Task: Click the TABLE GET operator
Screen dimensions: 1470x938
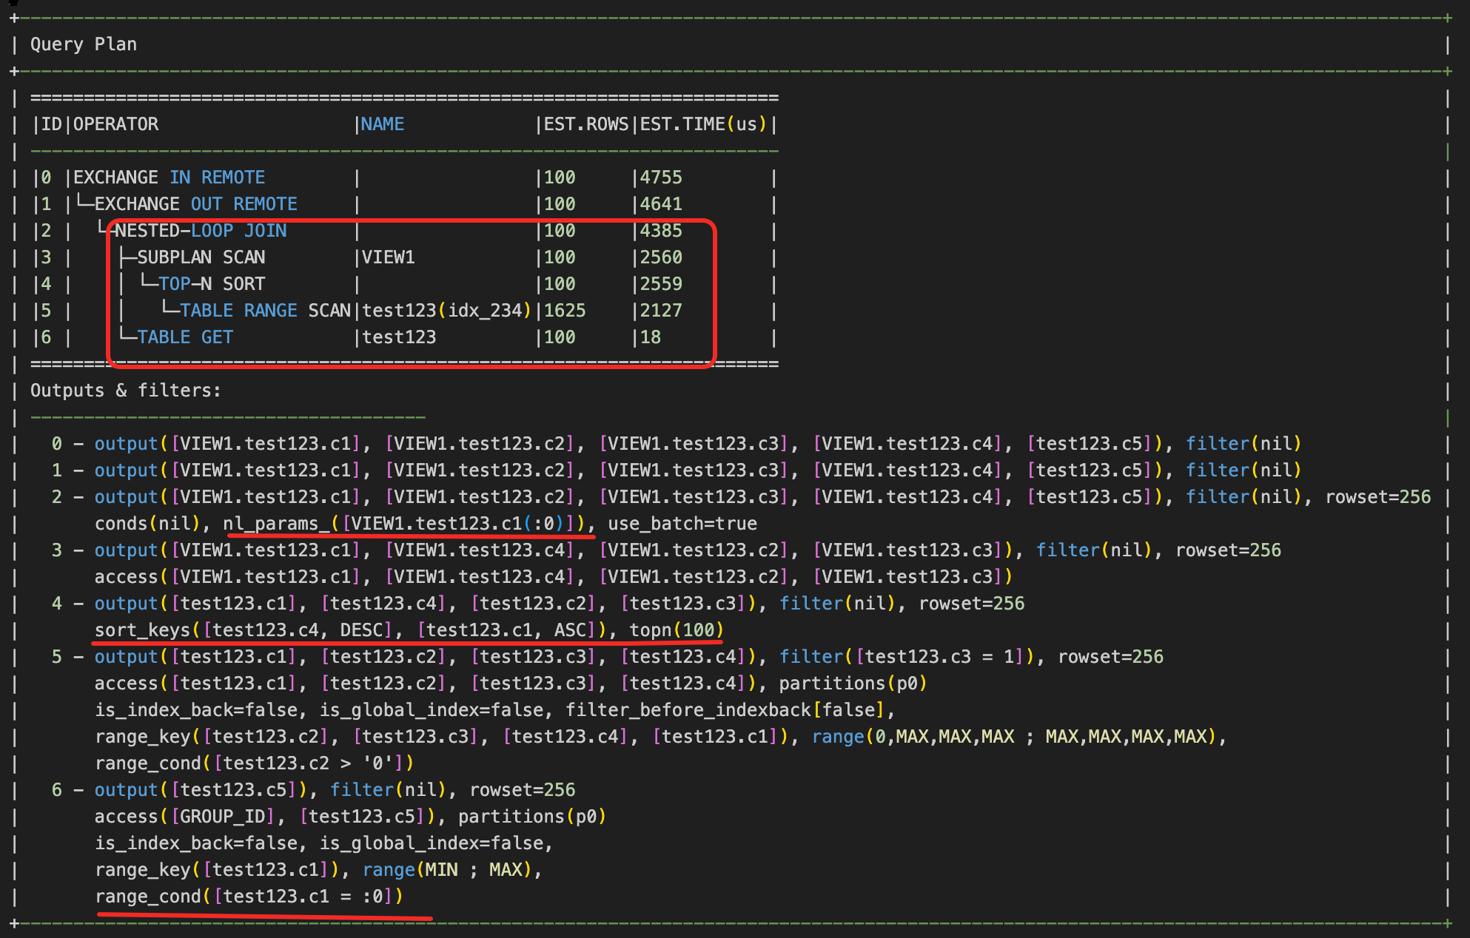Action: click(x=185, y=337)
